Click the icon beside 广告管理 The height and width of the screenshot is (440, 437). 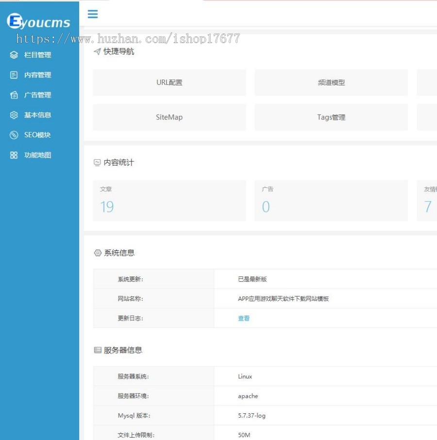pos(14,95)
